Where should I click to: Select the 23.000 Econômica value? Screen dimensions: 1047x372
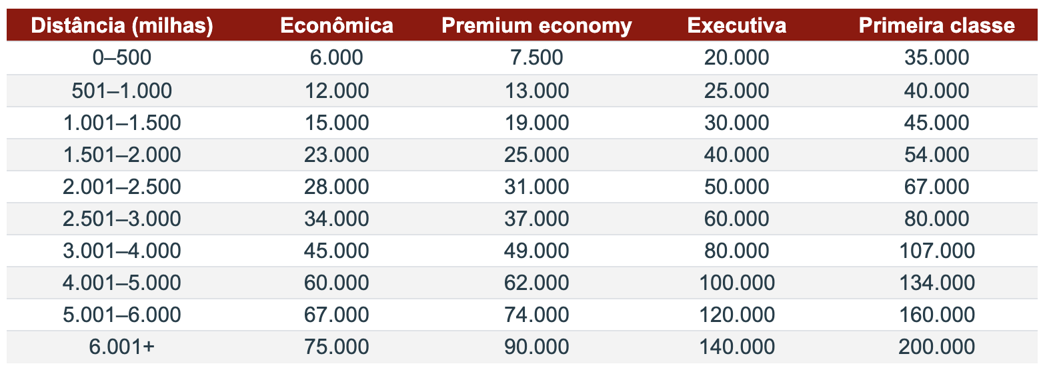(x=336, y=155)
